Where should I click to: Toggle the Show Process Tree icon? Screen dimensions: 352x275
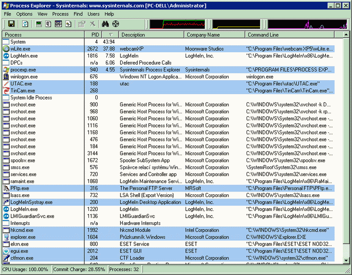48,24
